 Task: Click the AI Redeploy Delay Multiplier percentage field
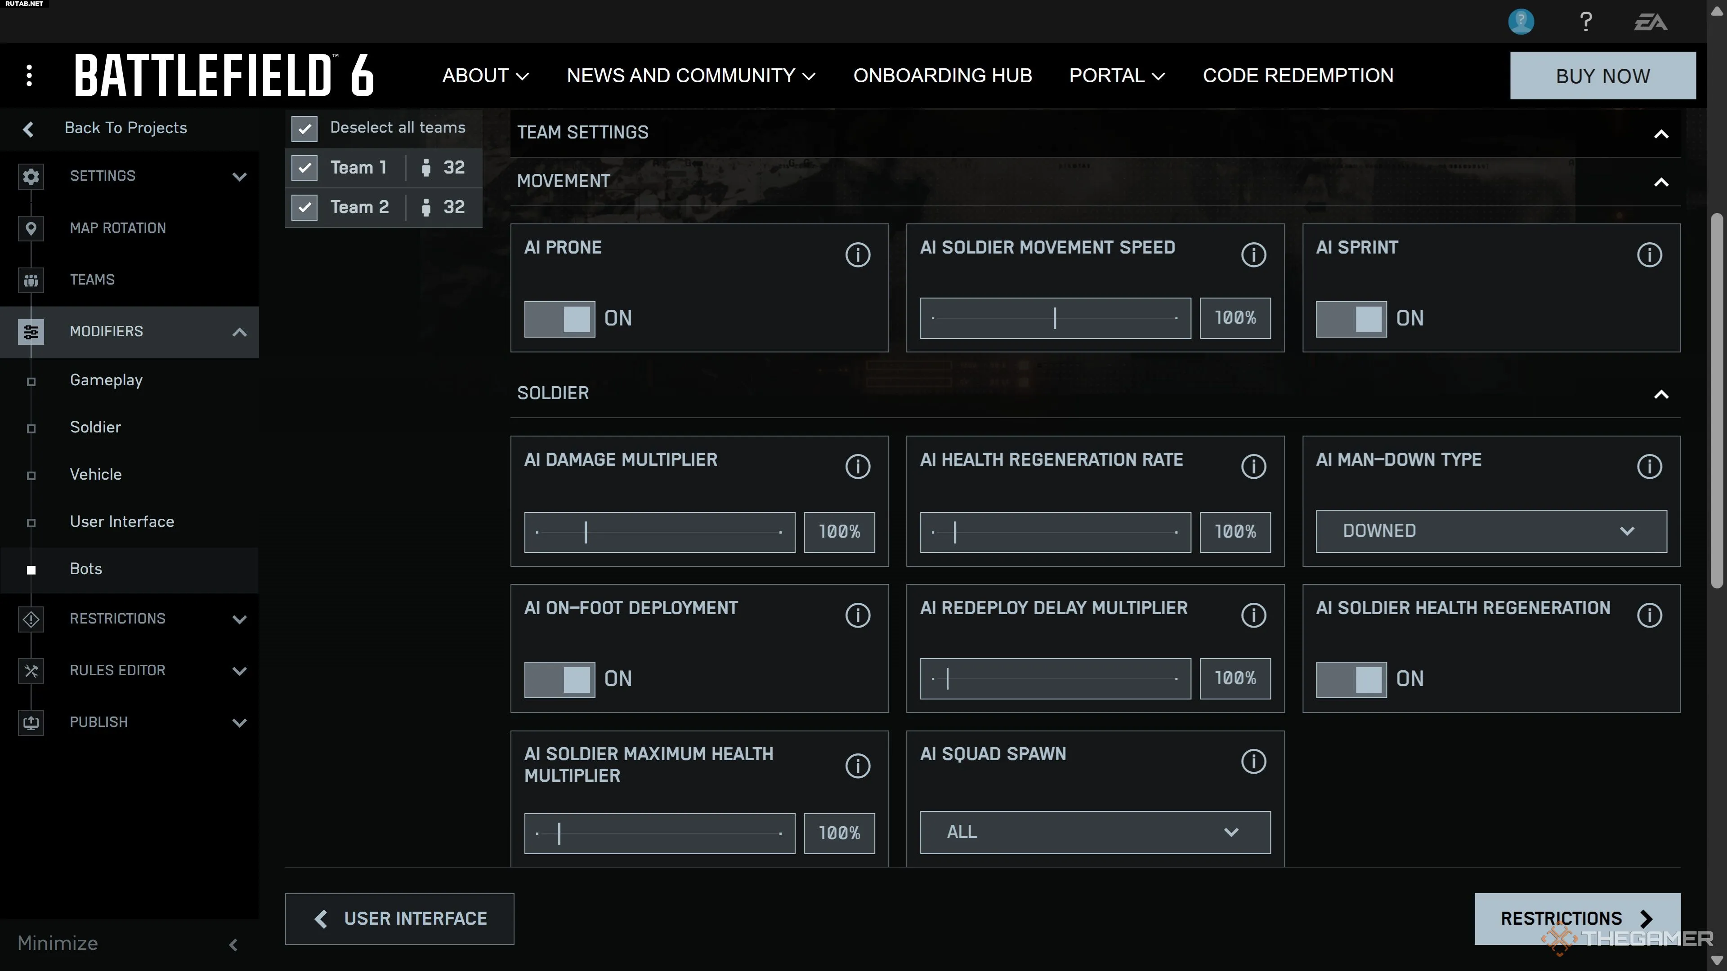pyautogui.click(x=1235, y=679)
